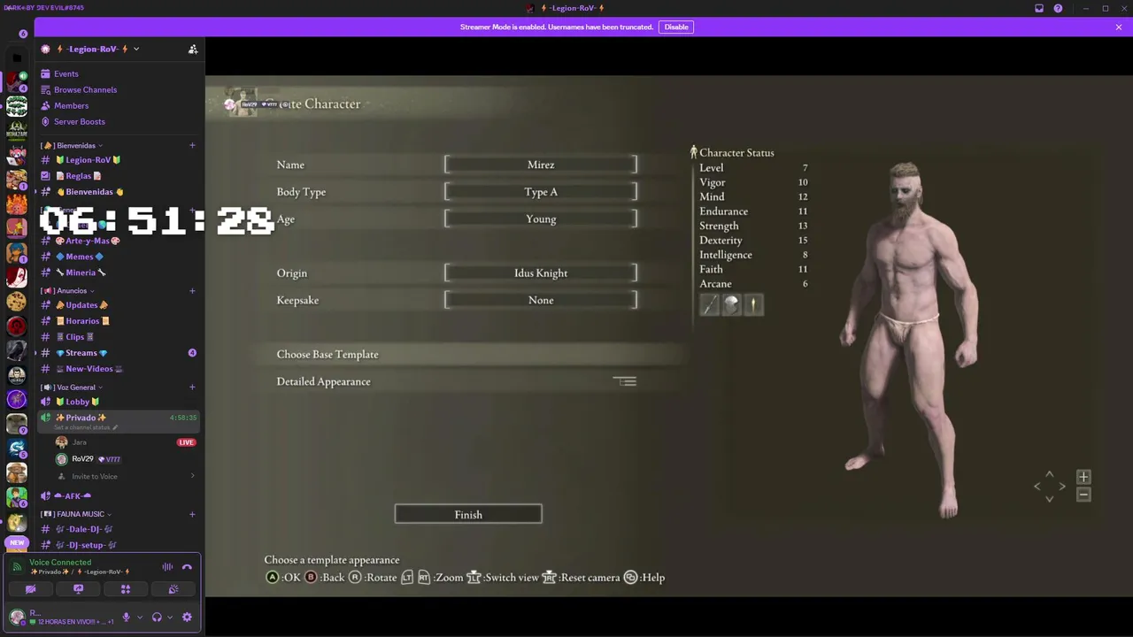This screenshot has height=637, width=1133.
Task: Watch Jara's LIVE stream badge
Action: pos(186,442)
